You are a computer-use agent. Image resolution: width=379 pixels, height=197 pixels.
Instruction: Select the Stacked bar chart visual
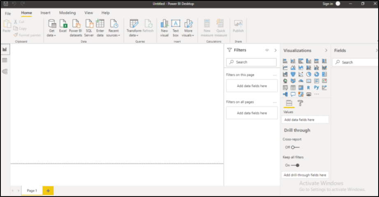point(285,61)
